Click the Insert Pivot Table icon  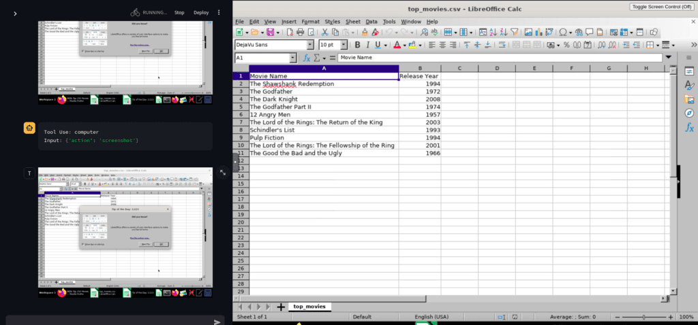pos(549,32)
